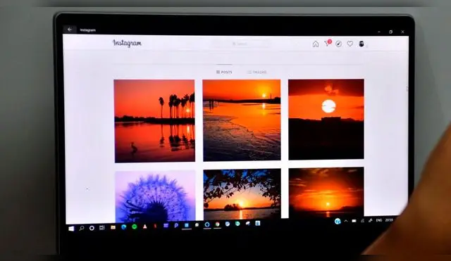Image resolution: width=451 pixels, height=261 pixels.
Task: Open the profile avatar icon
Action: click(x=362, y=44)
